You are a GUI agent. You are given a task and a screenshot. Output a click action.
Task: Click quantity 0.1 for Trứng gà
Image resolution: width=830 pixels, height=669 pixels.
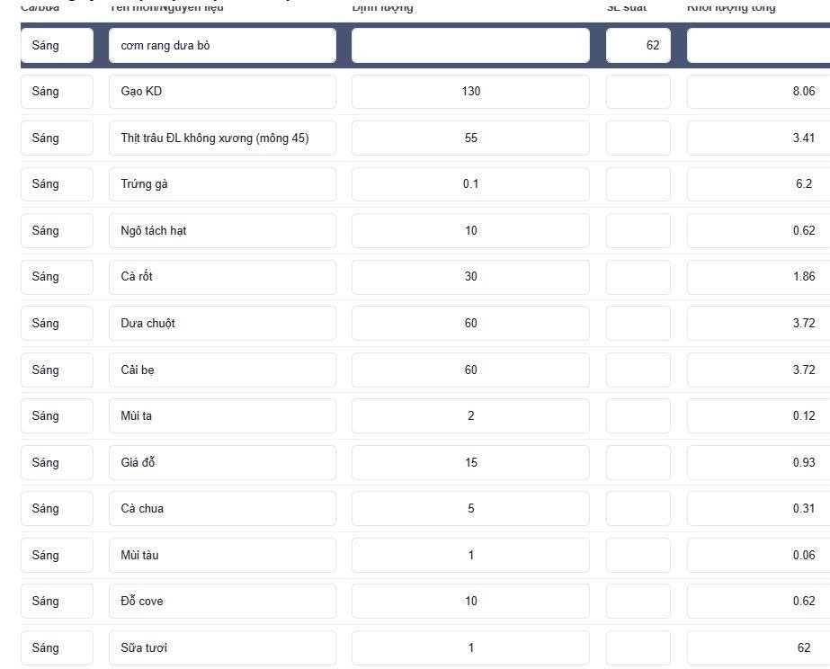pyautogui.click(x=470, y=184)
